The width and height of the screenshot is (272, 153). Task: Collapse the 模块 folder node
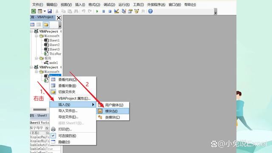[36, 58]
